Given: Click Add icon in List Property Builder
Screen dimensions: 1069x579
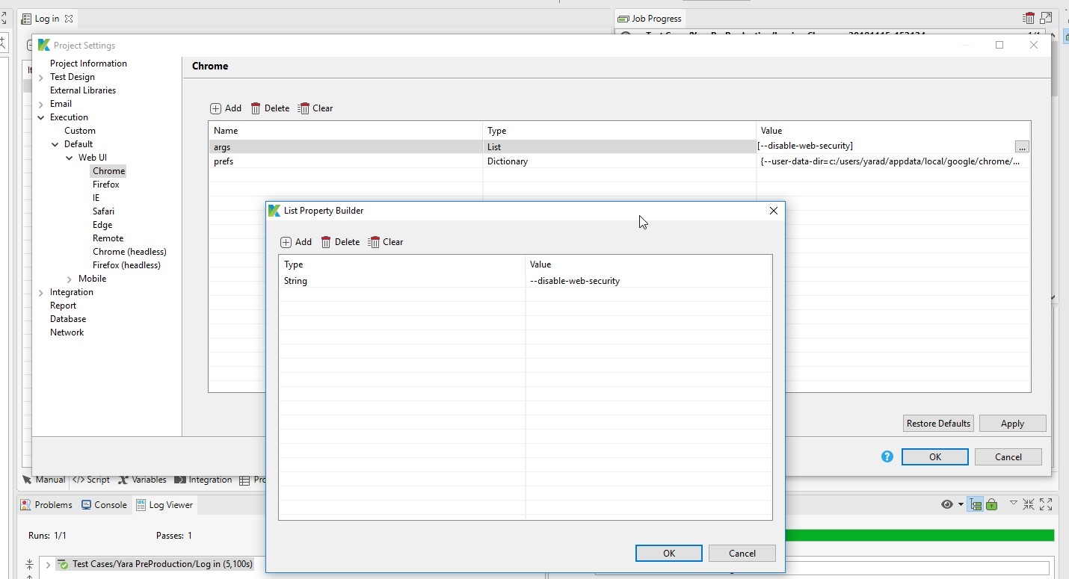Looking at the screenshot, I should click(286, 242).
